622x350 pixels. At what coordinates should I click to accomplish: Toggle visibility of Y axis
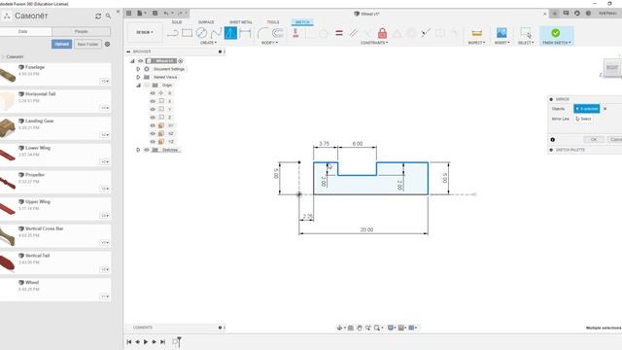click(153, 109)
